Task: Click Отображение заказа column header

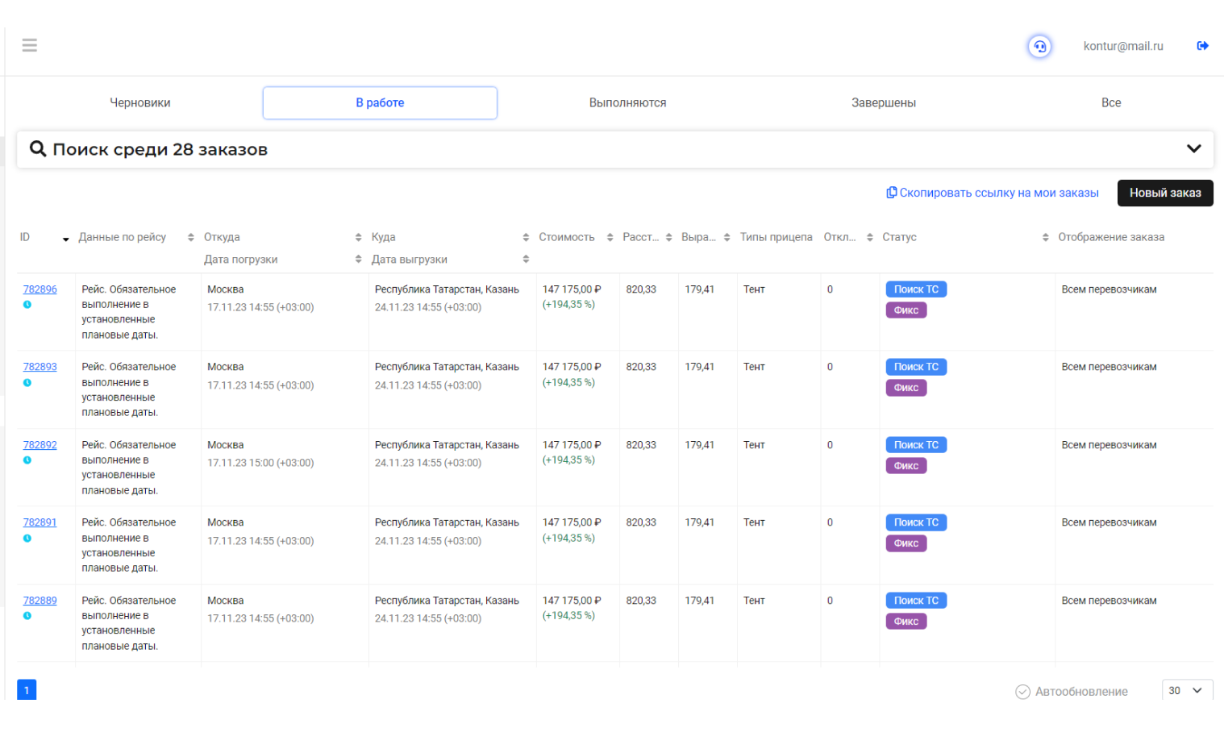Action: tap(1111, 237)
